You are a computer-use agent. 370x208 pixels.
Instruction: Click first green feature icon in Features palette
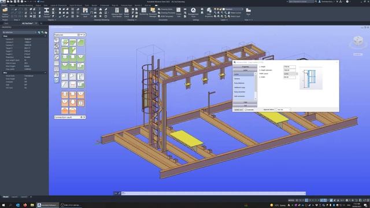(65, 43)
